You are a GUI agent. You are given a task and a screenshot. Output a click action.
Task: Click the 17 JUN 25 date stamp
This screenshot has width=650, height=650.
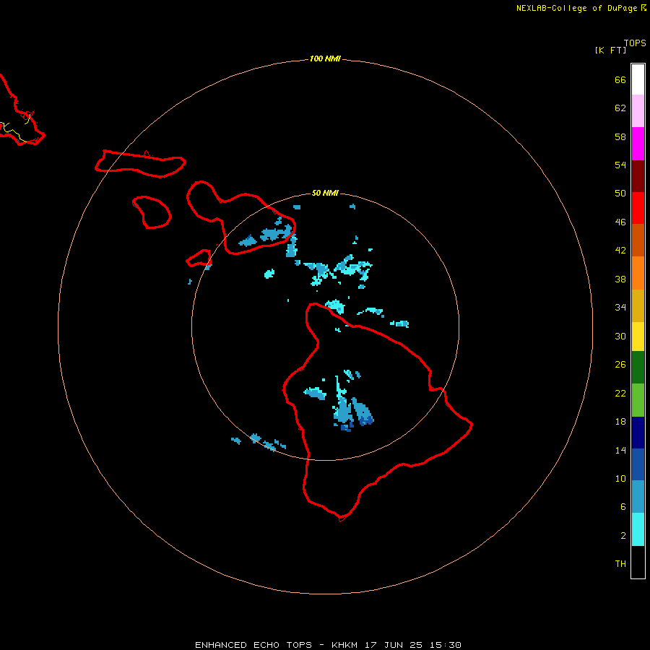pos(394,645)
